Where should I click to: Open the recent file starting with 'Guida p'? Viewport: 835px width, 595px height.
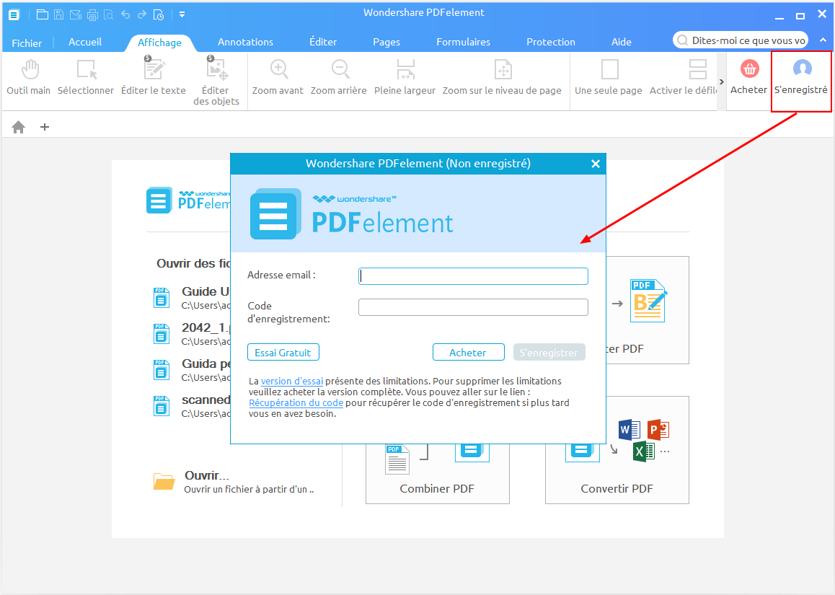click(x=192, y=370)
